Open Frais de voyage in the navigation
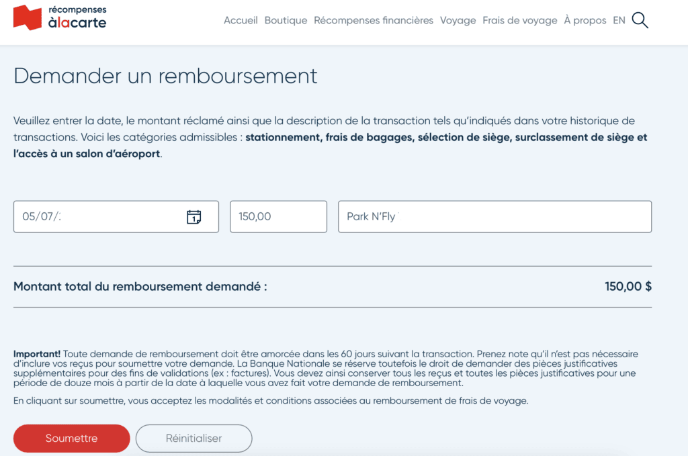Viewport: 688px width, 456px height. (x=519, y=21)
